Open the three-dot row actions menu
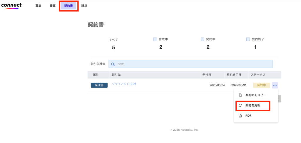Viewport: 301px width, 143px height. (275, 85)
